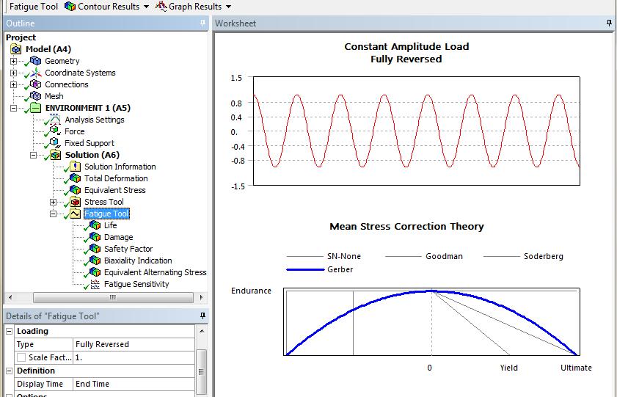Screen dimensions: 617x397
Task: Collapse the Fatigue Tool node
Action: tap(53, 214)
